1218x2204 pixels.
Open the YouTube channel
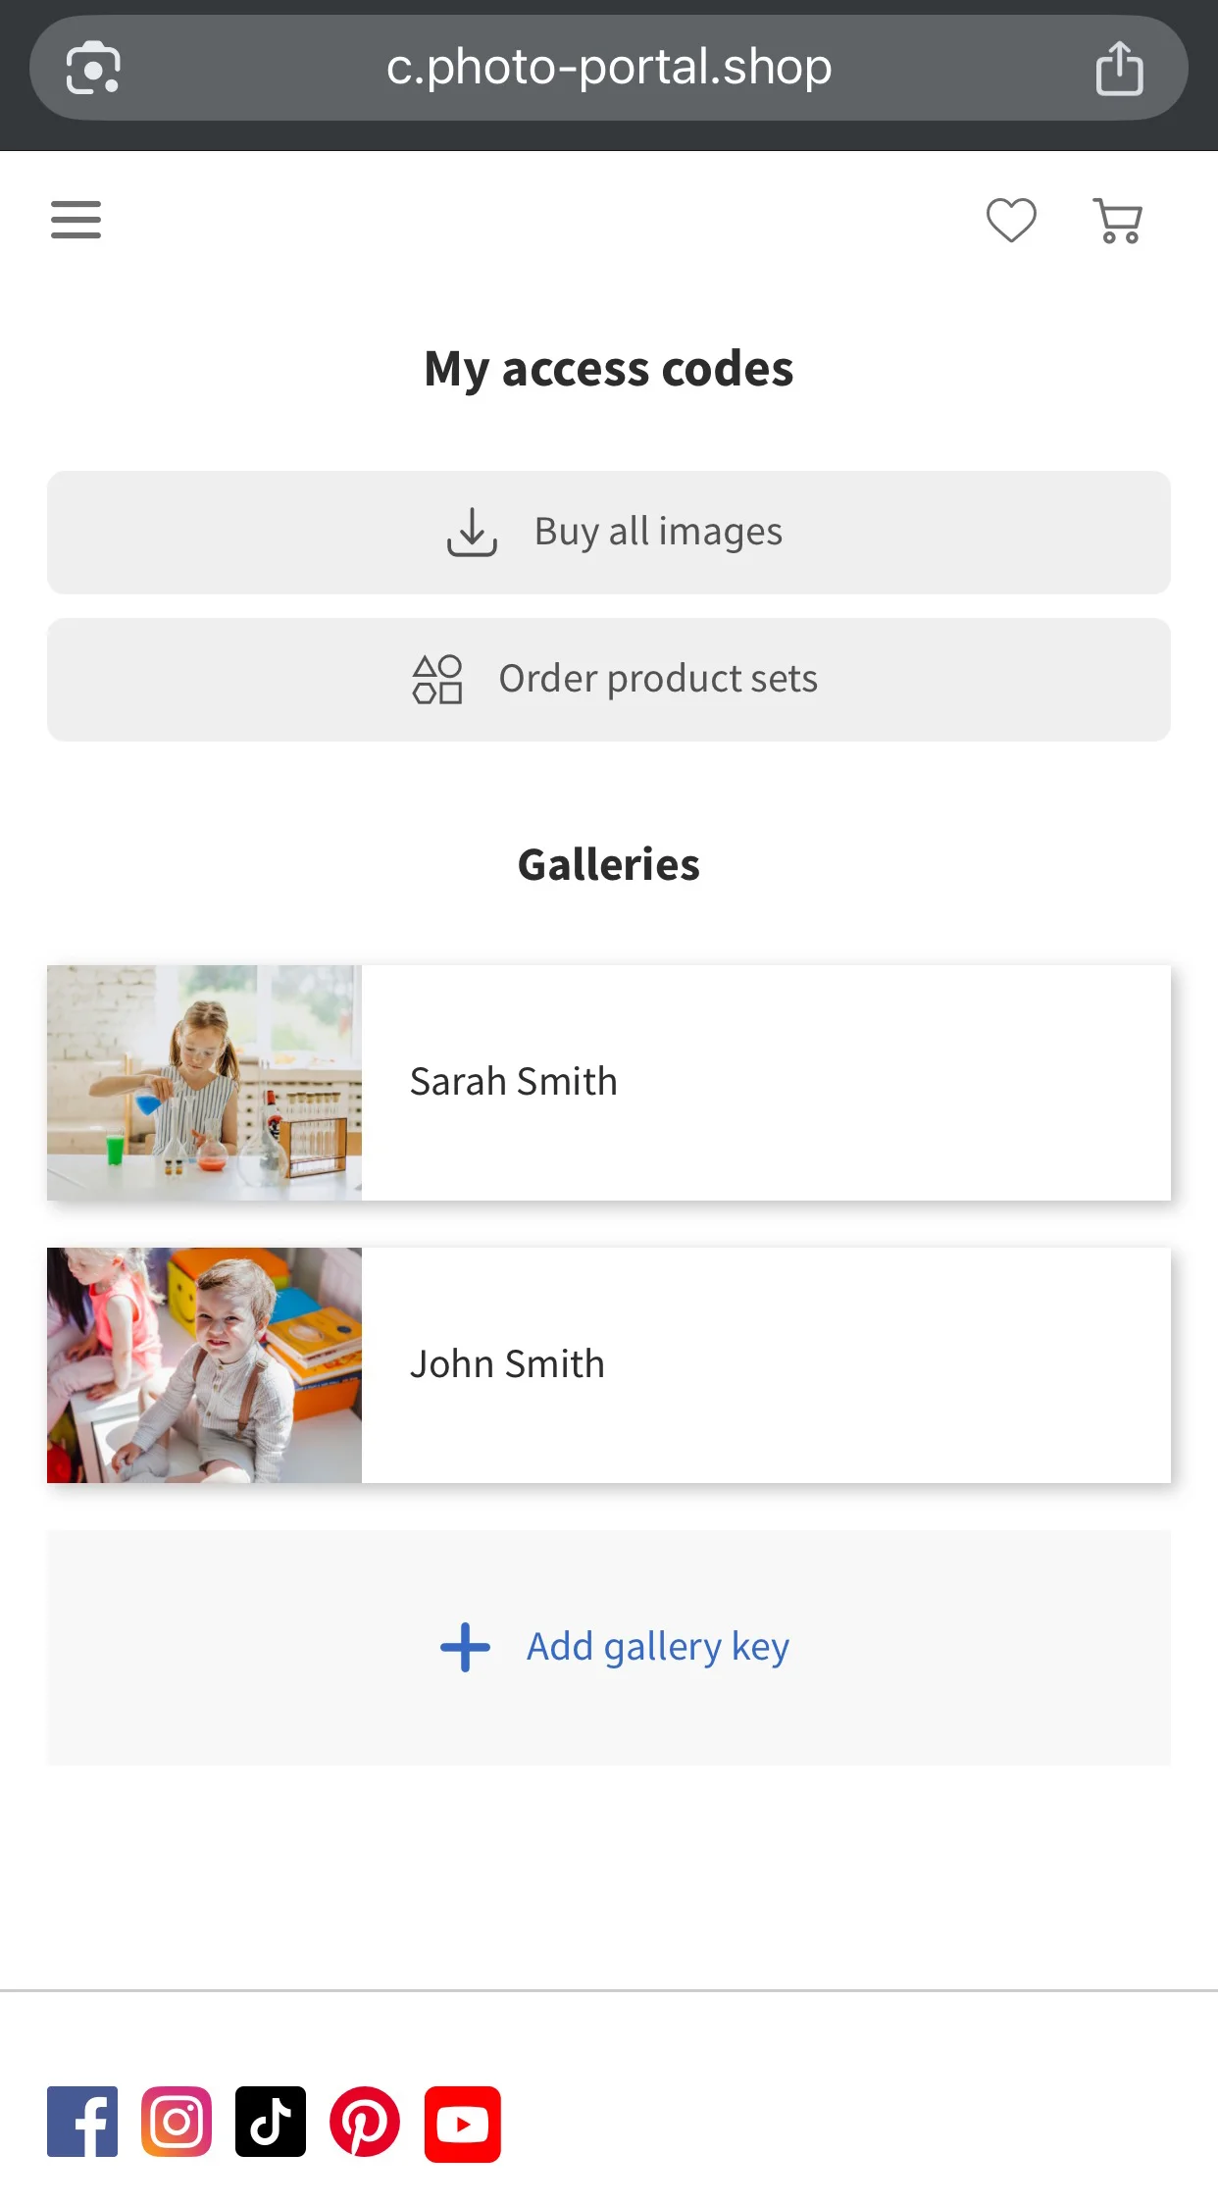point(462,2124)
